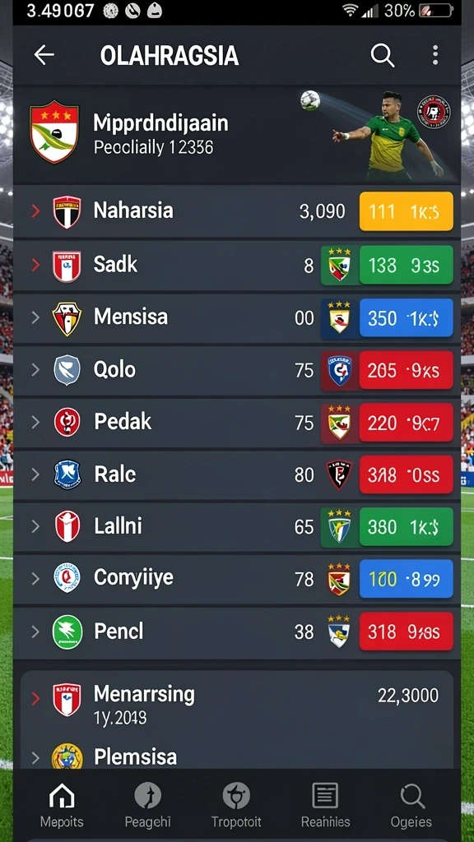Tap the Comyiiye round team badge
474x842 pixels.
point(67,578)
